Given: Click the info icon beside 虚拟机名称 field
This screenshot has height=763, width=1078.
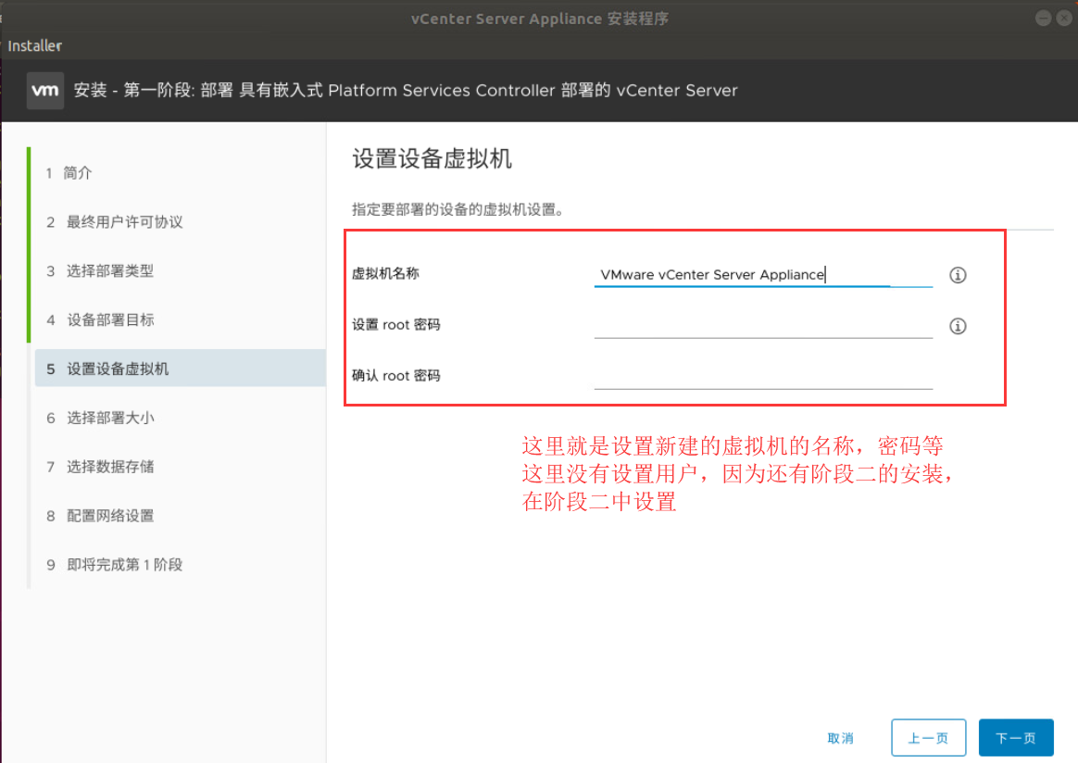Looking at the screenshot, I should (958, 275).
